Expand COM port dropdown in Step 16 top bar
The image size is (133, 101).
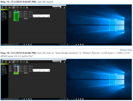tap(55, 61)
